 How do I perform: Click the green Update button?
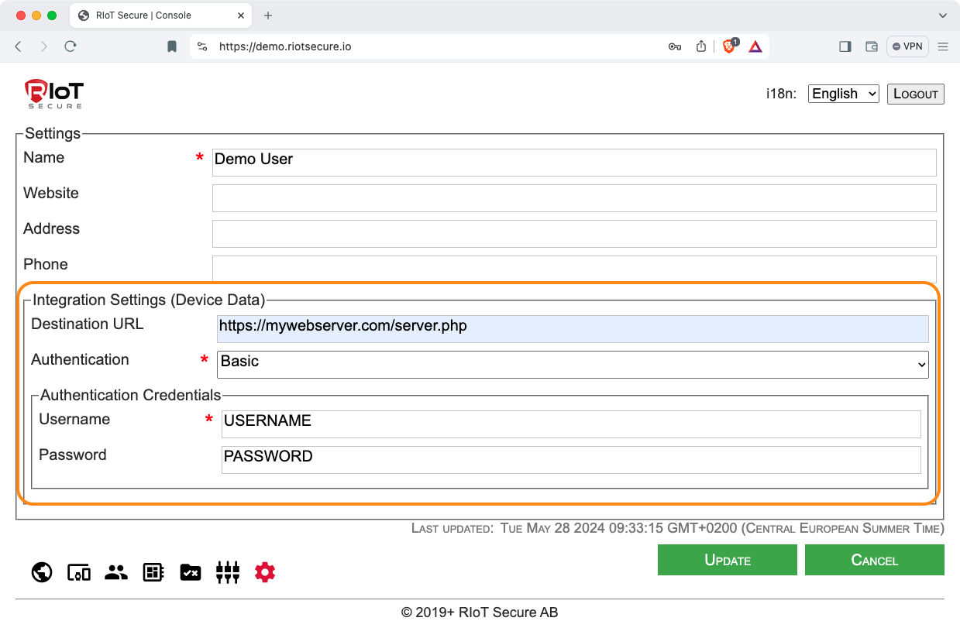click(x=727, y=560)
